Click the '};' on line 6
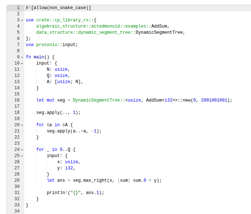251x214 pixels. (x=28, y=38)
